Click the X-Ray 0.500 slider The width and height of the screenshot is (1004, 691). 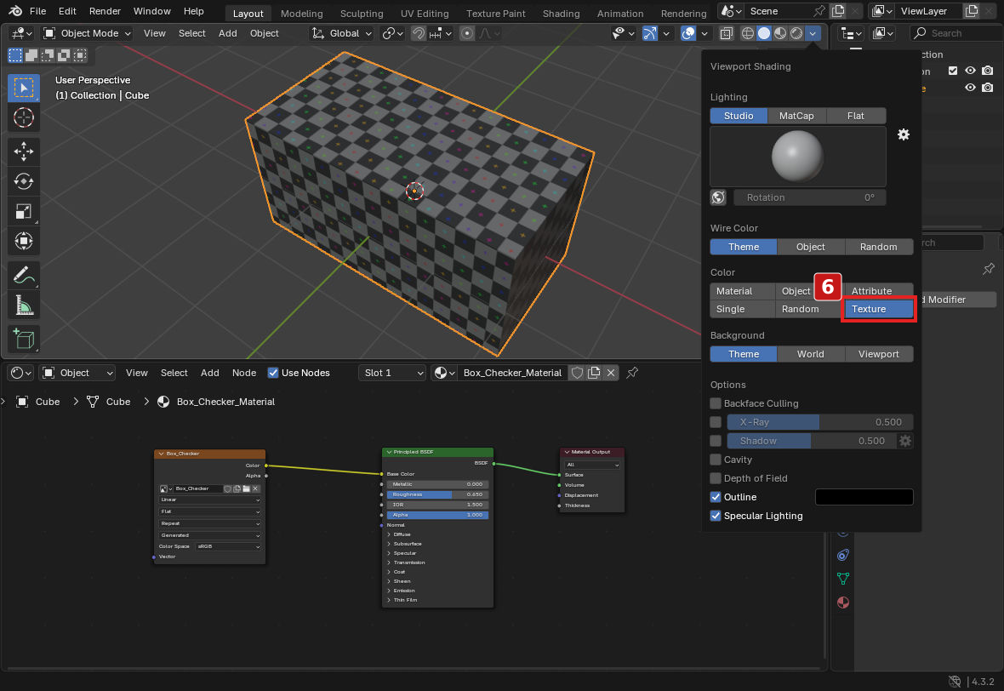tap(820, 422)
